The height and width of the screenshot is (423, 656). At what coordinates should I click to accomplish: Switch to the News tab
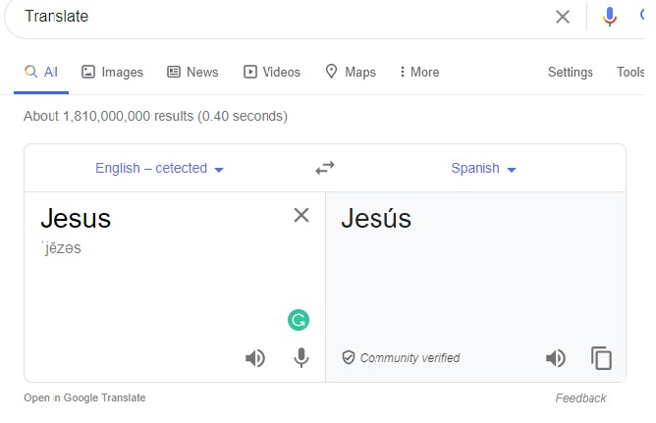(x=192, y=72)
